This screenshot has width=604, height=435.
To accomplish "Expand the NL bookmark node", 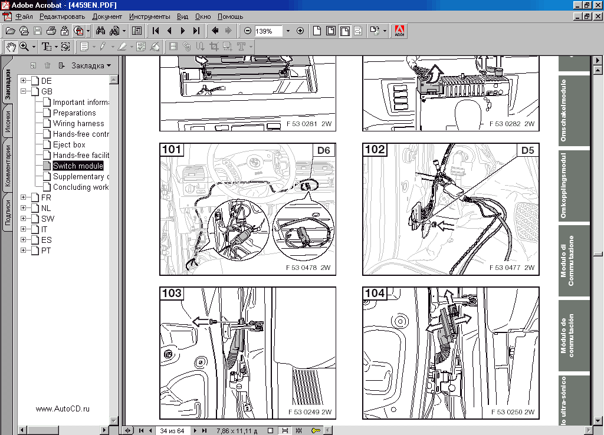I will pos(23,208).
